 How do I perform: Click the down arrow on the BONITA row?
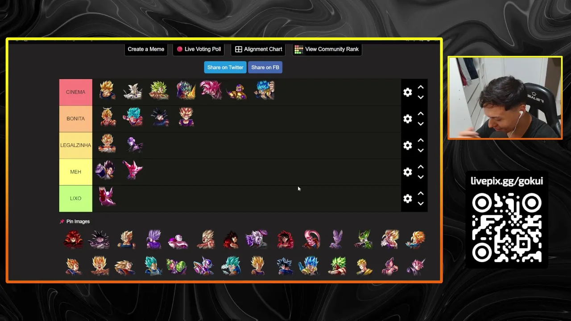tap(421, 124)
